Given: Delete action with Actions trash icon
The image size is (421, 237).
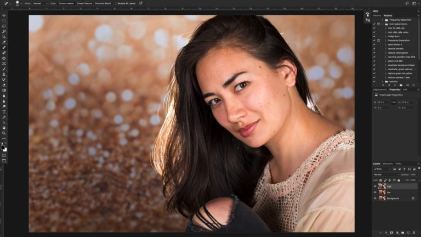Looking at the screenshot, I should [413, 85].
